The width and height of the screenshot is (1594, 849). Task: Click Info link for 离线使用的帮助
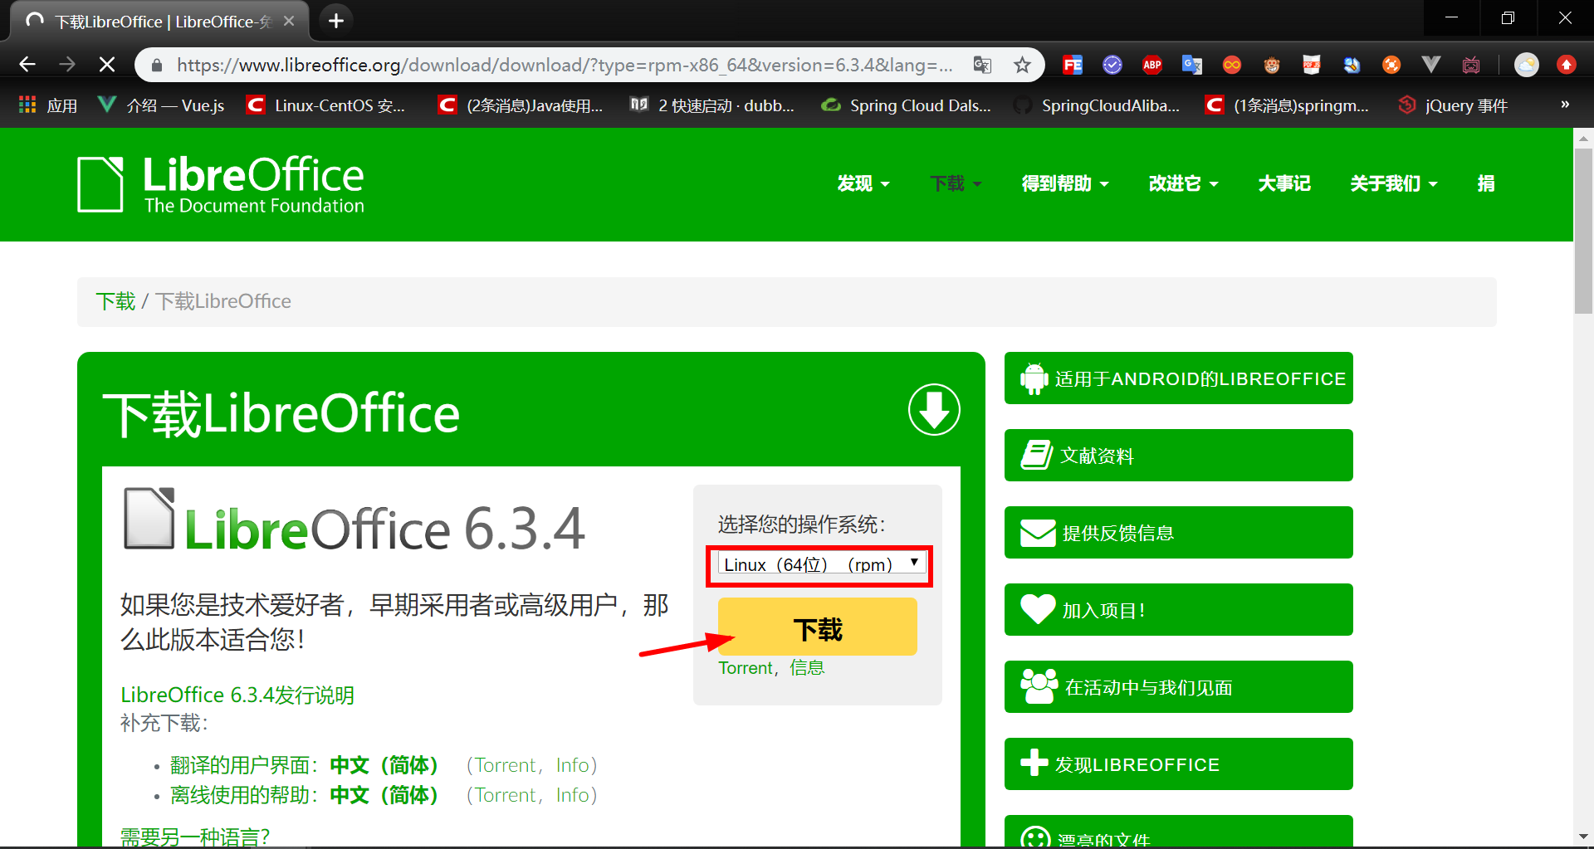(x=573, y=795)
